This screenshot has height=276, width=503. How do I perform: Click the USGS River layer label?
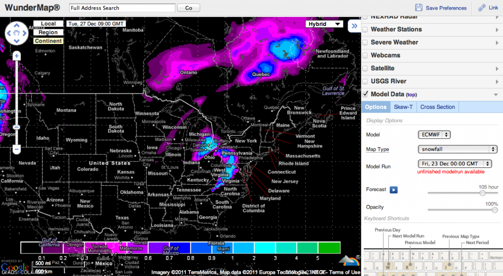[x=389, y=81]
